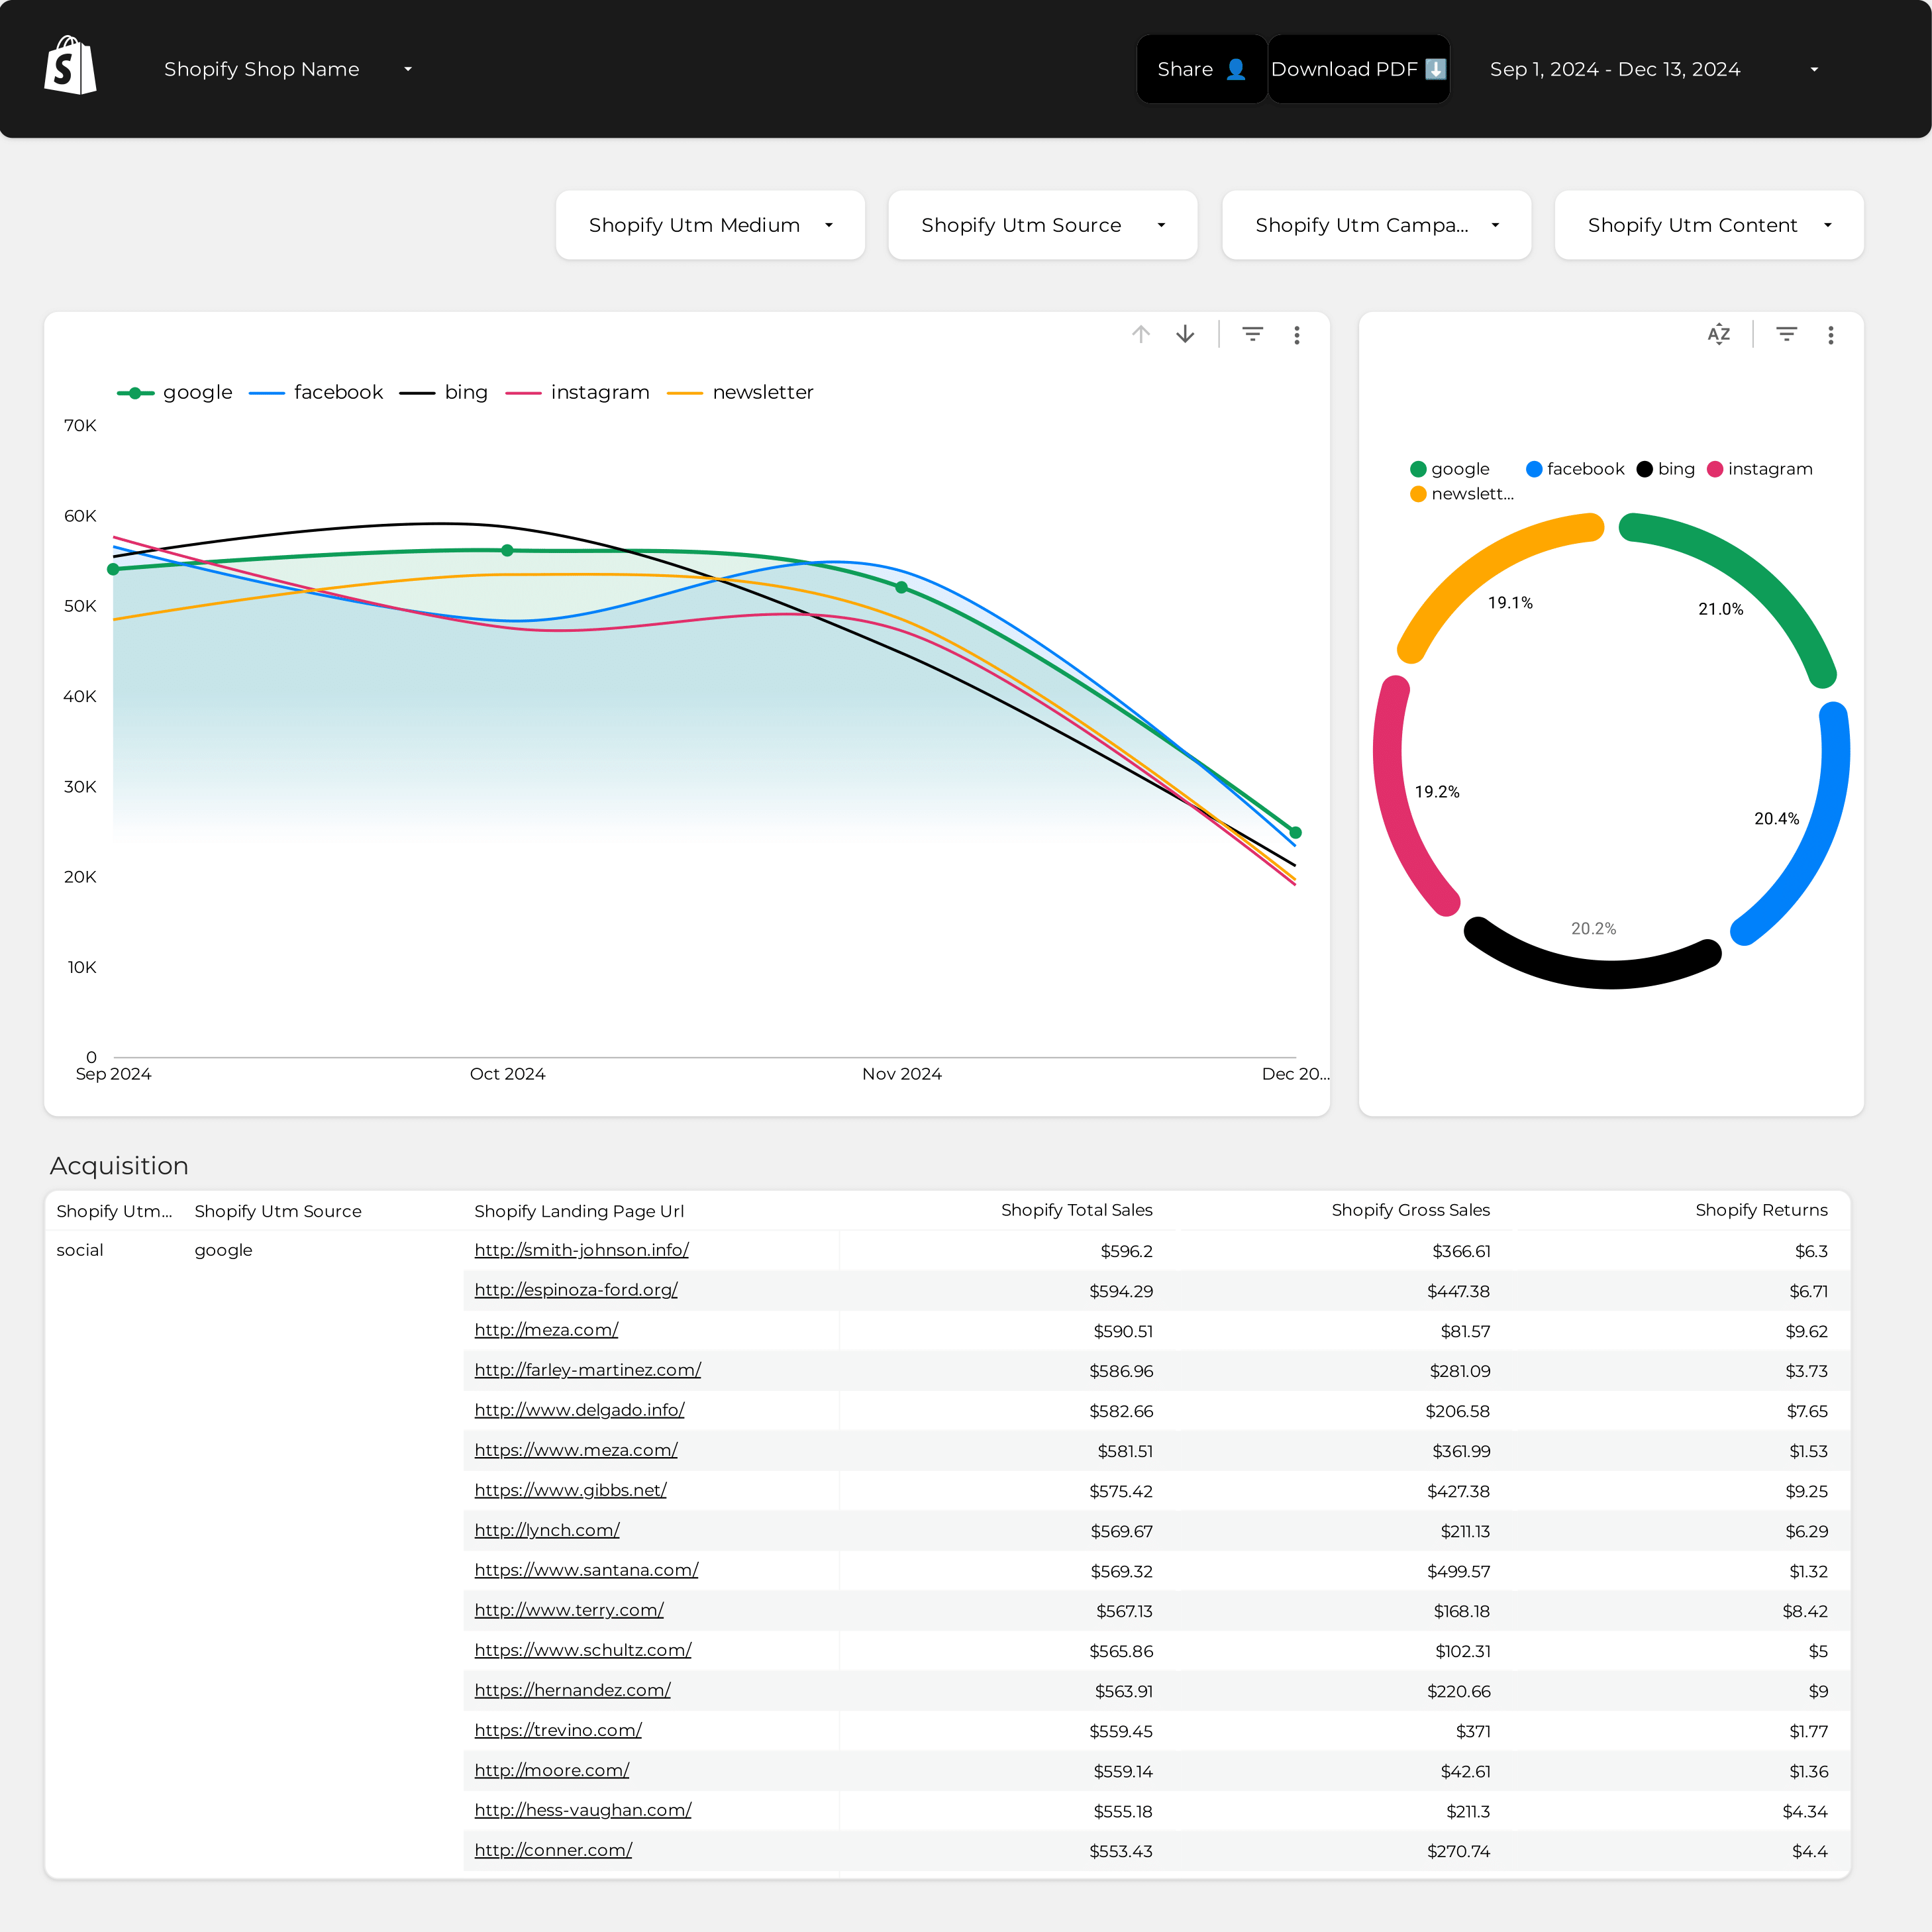Open the http://smith-johnson.info/ link

pyautogui.click(x=581, y=1250)
